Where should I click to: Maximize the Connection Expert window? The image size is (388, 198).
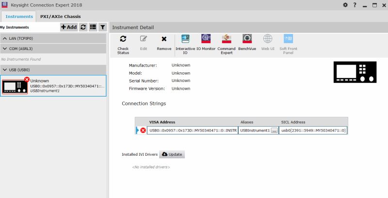[x=374, y=5]
